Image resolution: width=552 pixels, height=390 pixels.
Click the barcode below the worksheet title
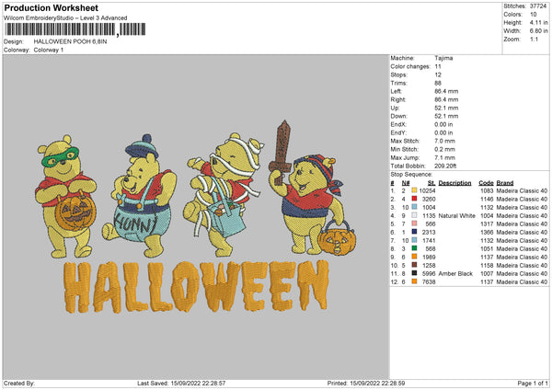pyautogui.click(x=60, y=29)
